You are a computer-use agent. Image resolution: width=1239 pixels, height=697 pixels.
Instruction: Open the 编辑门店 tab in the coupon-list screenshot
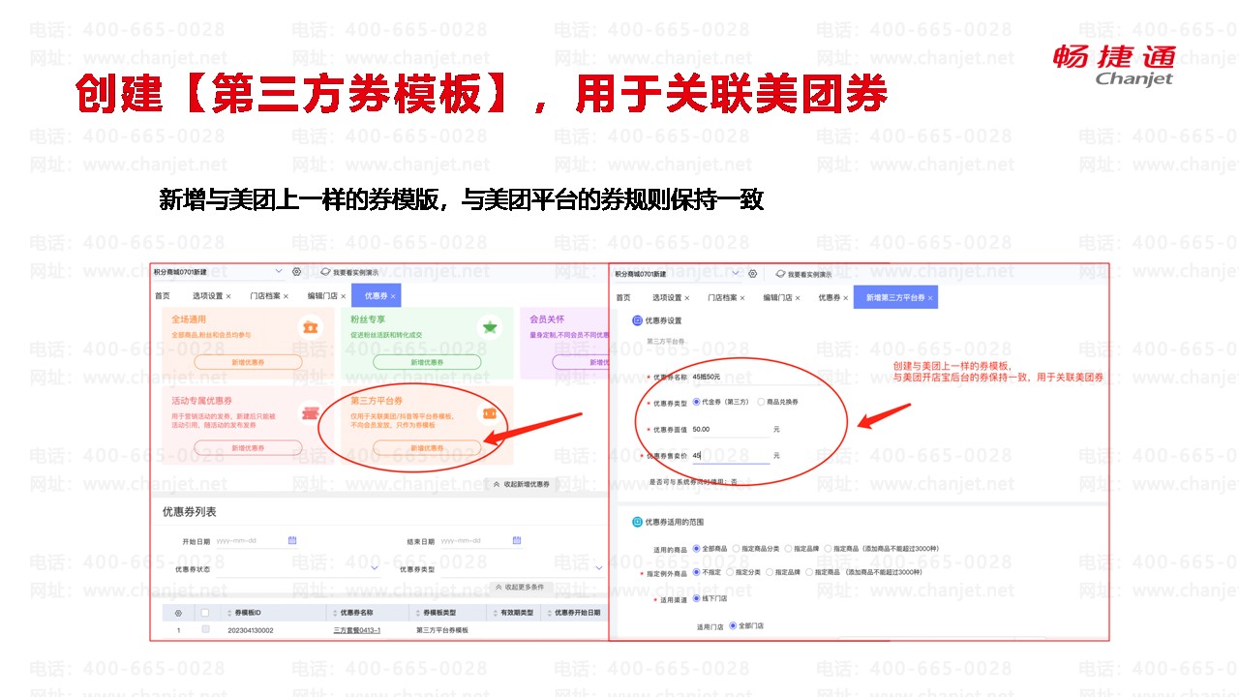[321, 296]
